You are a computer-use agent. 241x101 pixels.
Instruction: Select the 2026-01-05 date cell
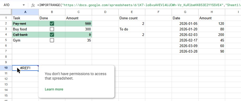click(185, 24)
